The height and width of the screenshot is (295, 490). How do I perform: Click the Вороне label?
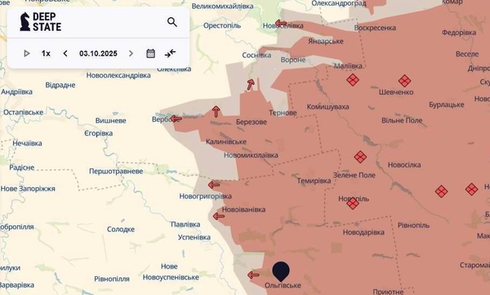[293, 60]
